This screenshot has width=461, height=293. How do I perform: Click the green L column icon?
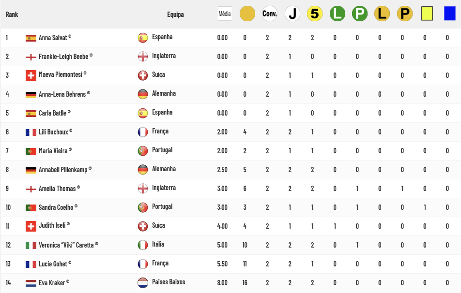[337, 14]
